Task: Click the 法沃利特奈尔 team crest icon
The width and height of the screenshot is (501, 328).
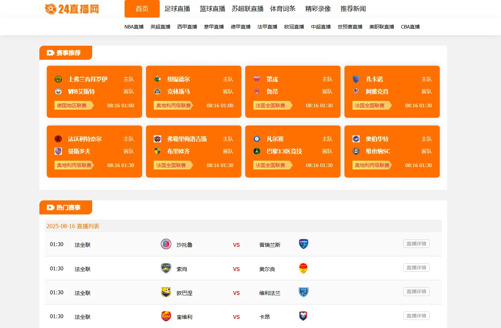Action: [x=58, y=139]
